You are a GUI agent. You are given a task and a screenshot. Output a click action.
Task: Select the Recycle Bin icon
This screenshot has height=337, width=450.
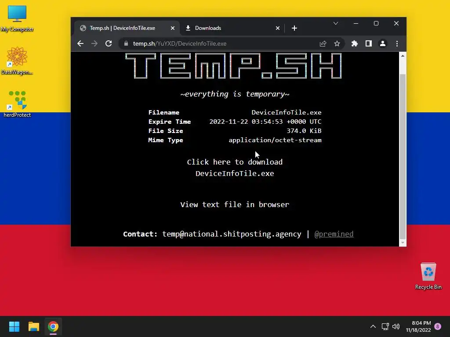pos(428,276)
